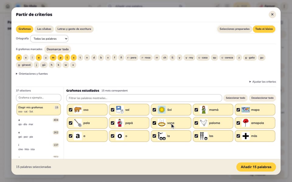Toggle the grapheme t chip
Viewport: 292px width, 182px height.
[80, 58]
